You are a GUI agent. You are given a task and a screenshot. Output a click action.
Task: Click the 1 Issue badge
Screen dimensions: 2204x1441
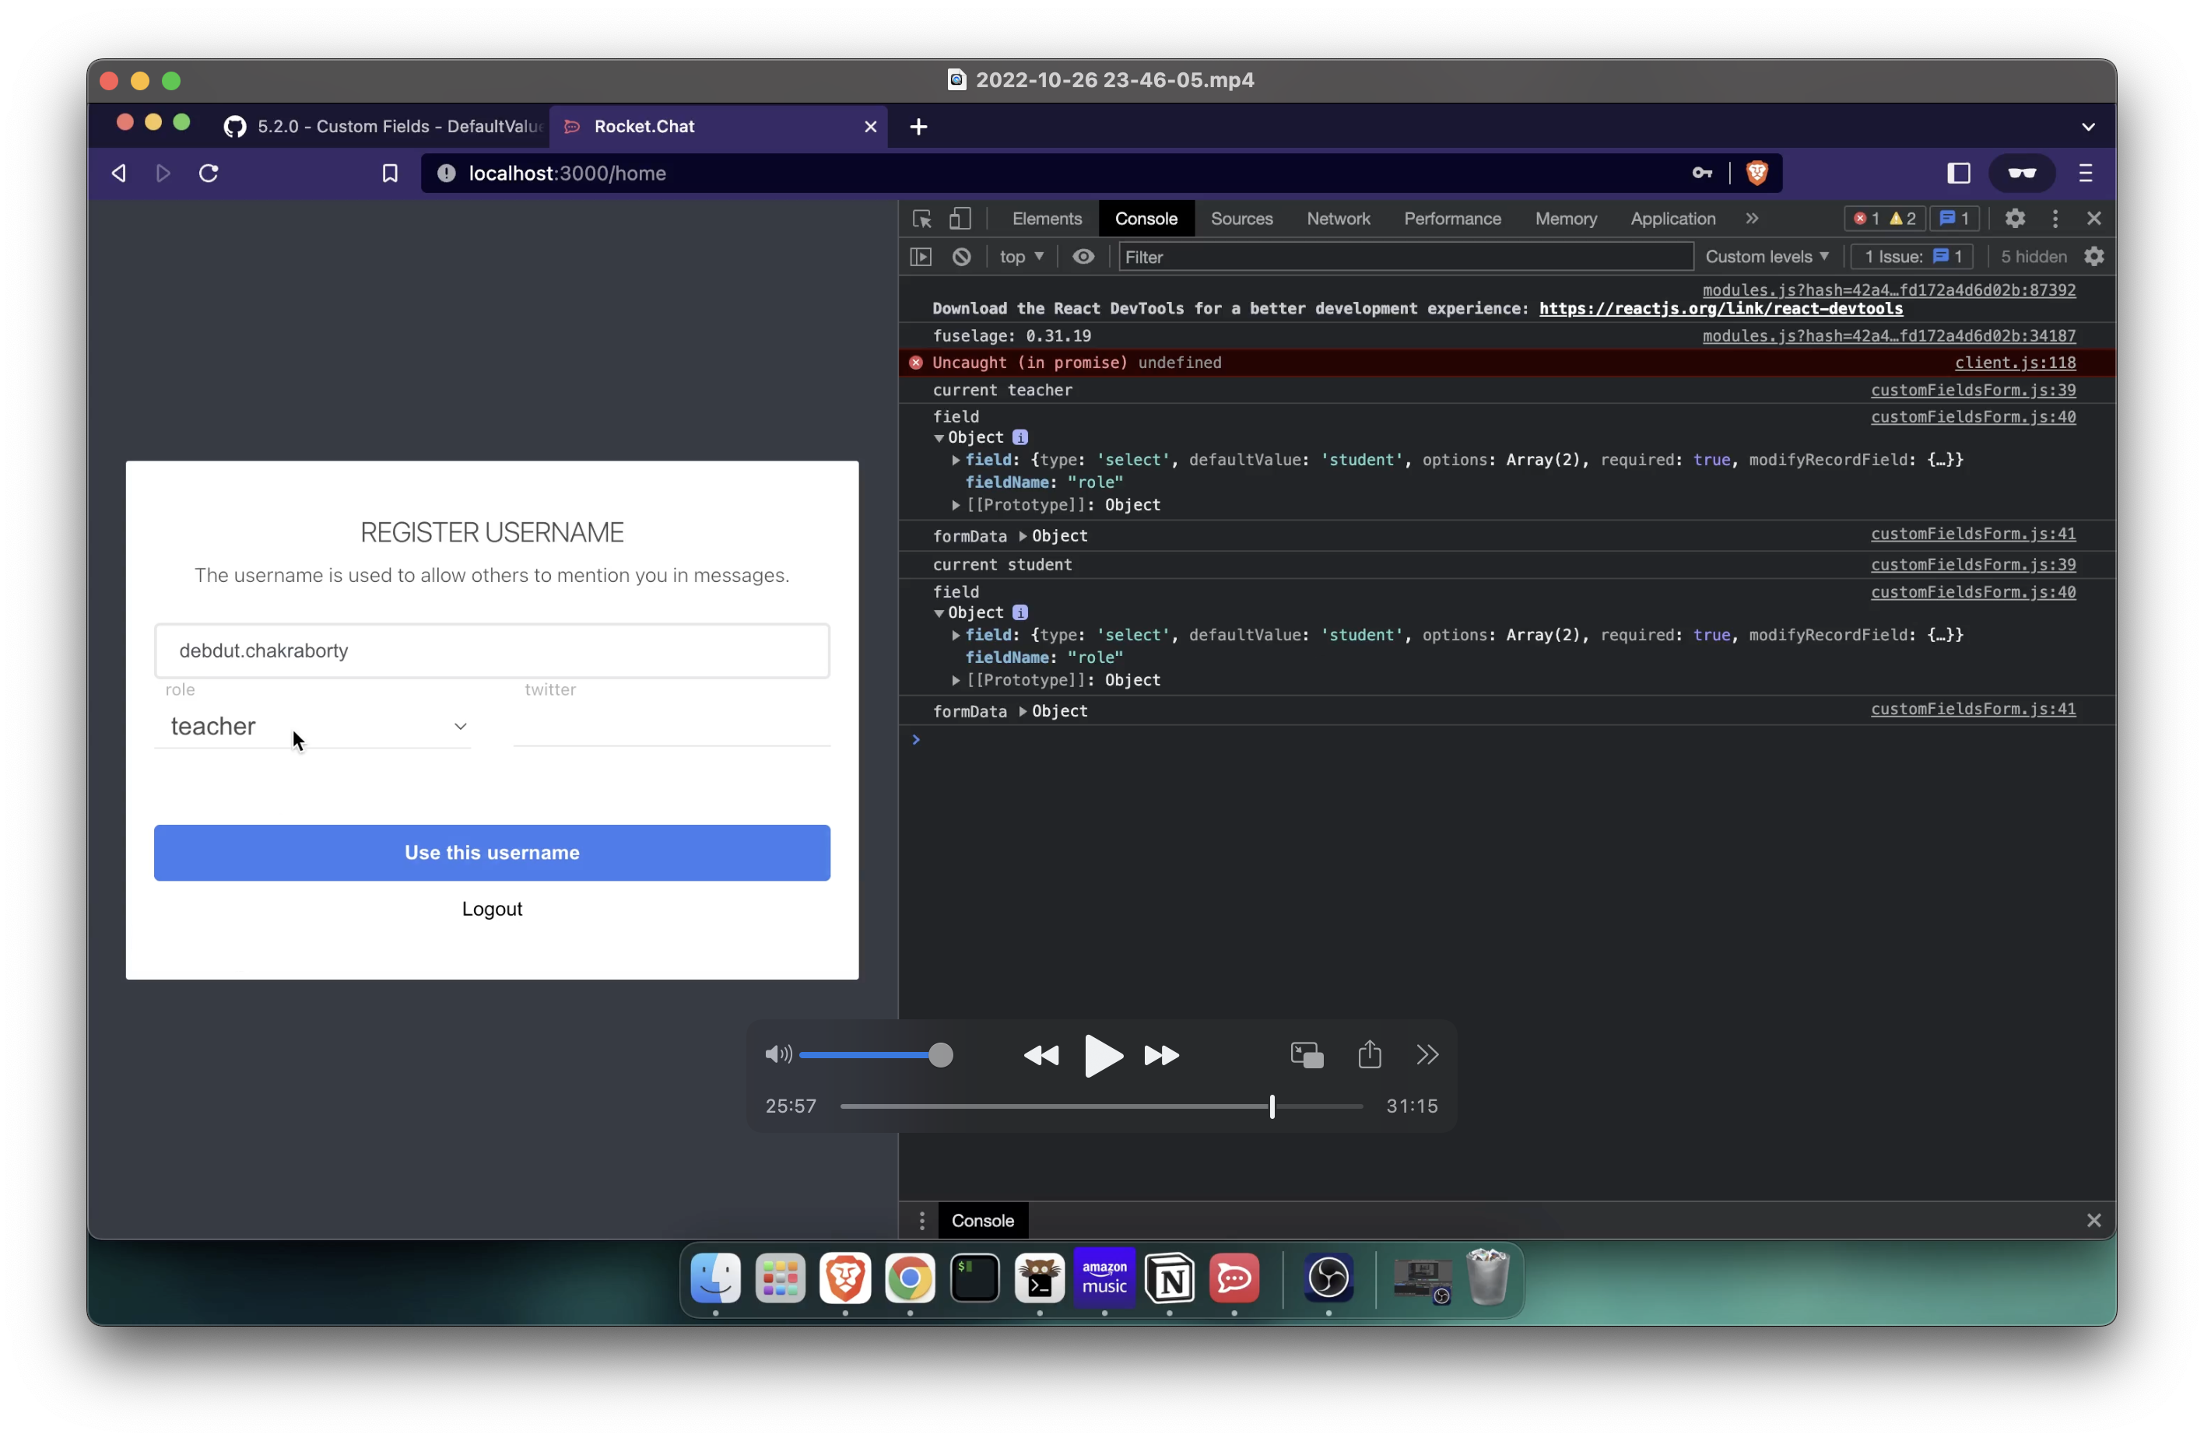(x=1912, y=257)
